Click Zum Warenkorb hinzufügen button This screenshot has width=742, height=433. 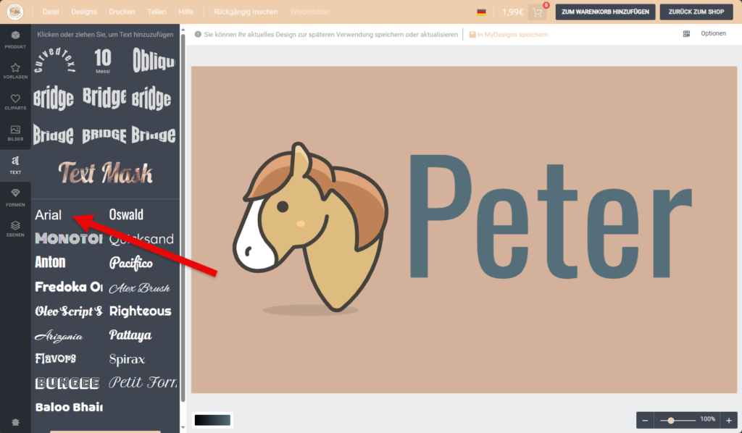pyautogui.click(x=606, y=12)
